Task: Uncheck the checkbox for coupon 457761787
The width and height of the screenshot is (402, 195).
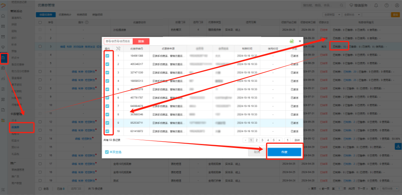Action: click(107, 98)
